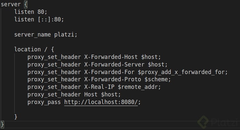Place cursor on 'listen 80;' line
Viewport: 240px width, 130px height.
coord(31,12)
